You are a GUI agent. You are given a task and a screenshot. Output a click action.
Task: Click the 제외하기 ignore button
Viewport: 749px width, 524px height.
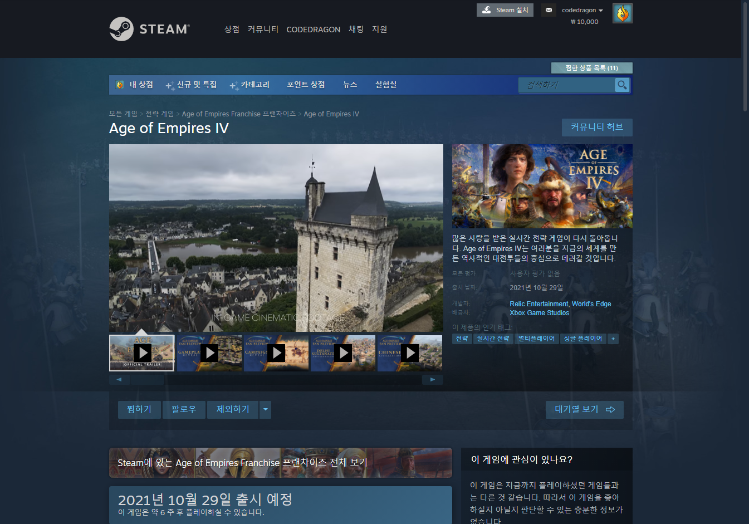point(233,409)
